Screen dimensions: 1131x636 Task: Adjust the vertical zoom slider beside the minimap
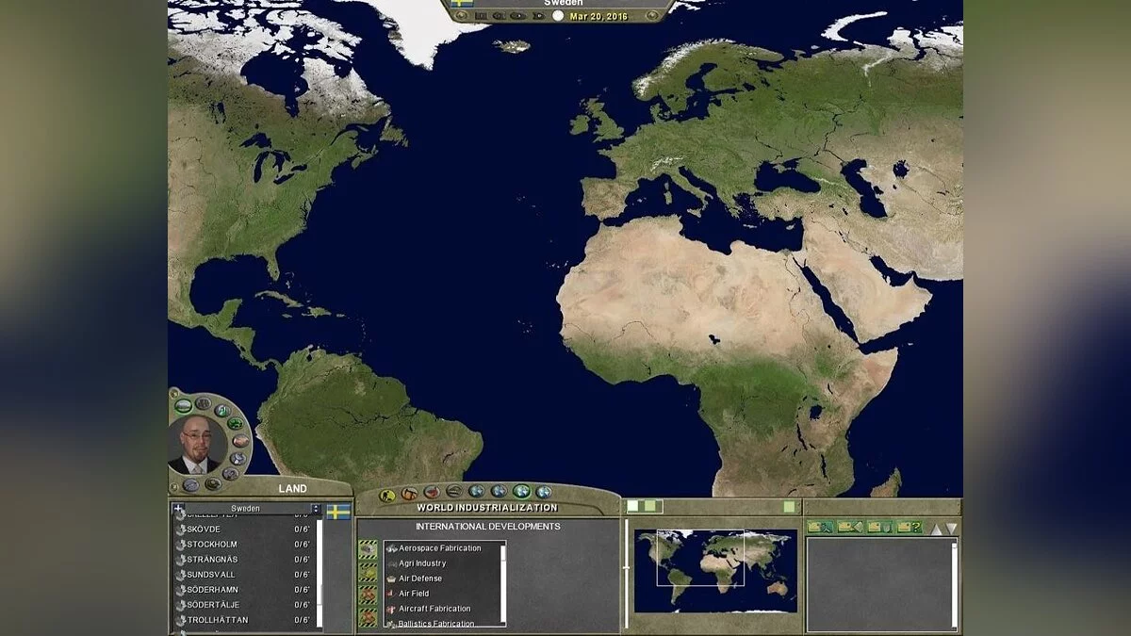pyautogui.click(x=627, y=567)
